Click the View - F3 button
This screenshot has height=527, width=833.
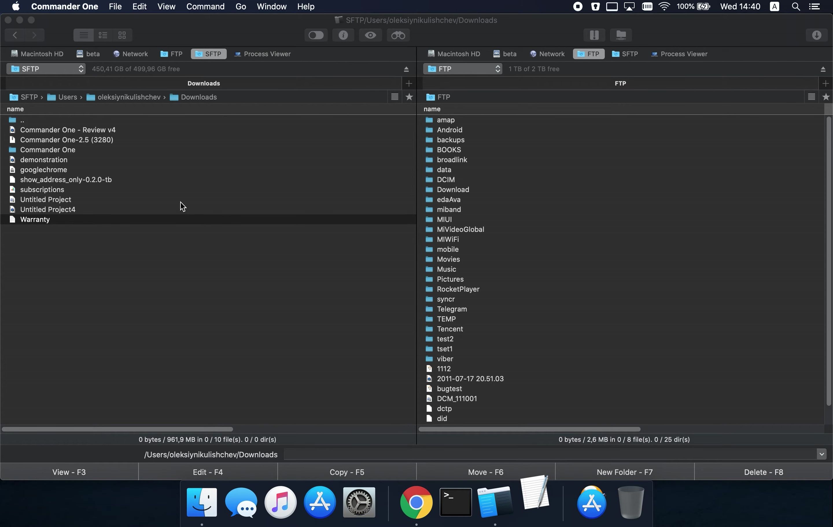coord(69,472)
